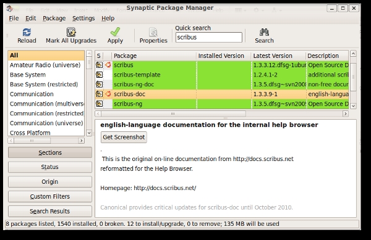
Task: Click category list right scroll arrow
Action: 82,141
